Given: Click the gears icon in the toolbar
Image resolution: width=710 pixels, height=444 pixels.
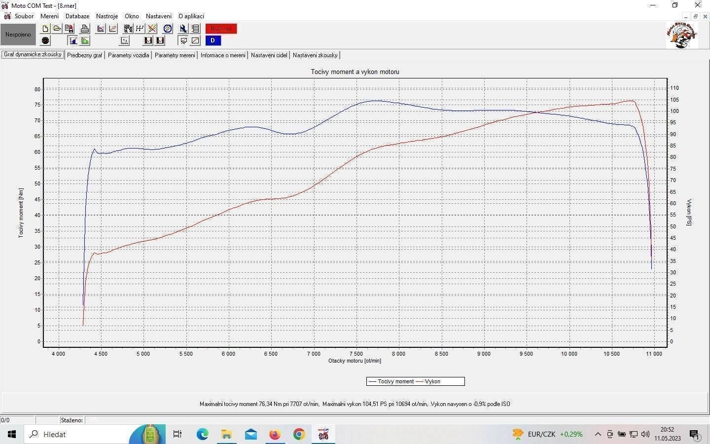Looking at the screenshot, I should 128,29.
